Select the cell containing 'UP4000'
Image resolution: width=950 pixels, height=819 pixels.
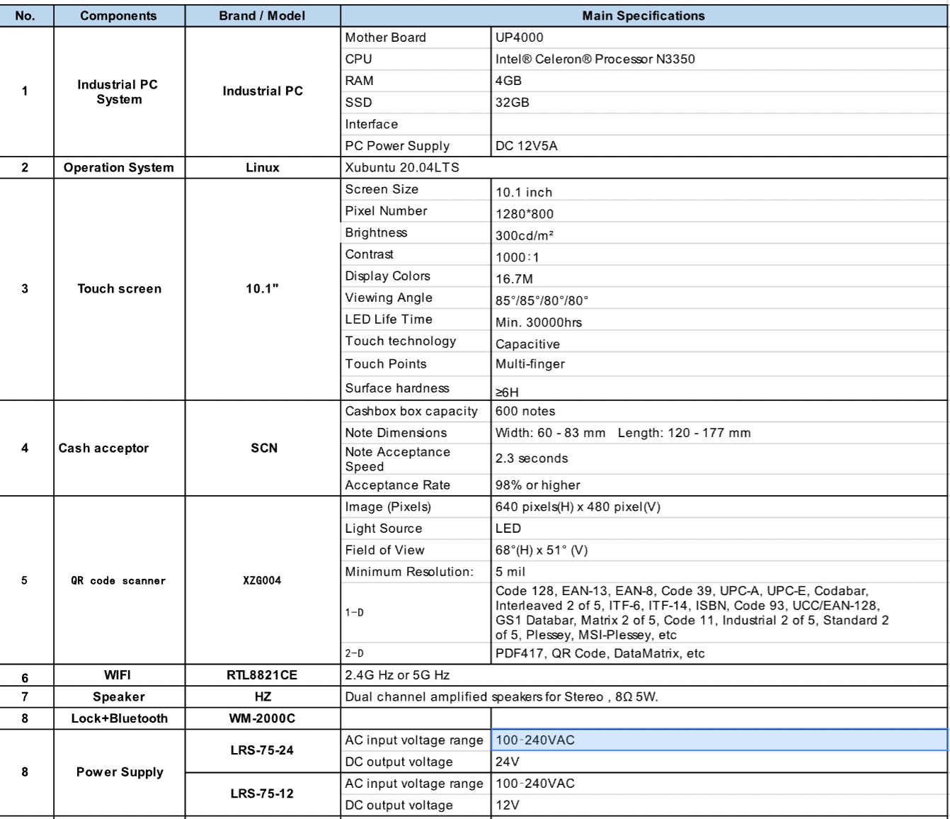click(719, 38)
